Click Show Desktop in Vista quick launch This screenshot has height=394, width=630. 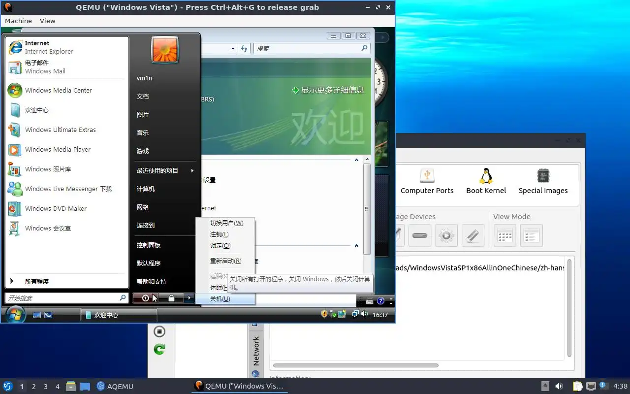(x=37, y=315)
